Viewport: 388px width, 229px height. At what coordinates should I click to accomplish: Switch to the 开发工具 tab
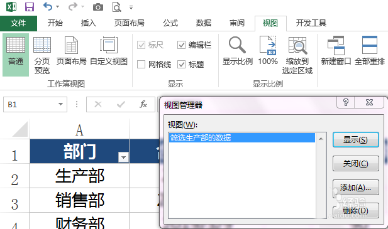point(311,23)
